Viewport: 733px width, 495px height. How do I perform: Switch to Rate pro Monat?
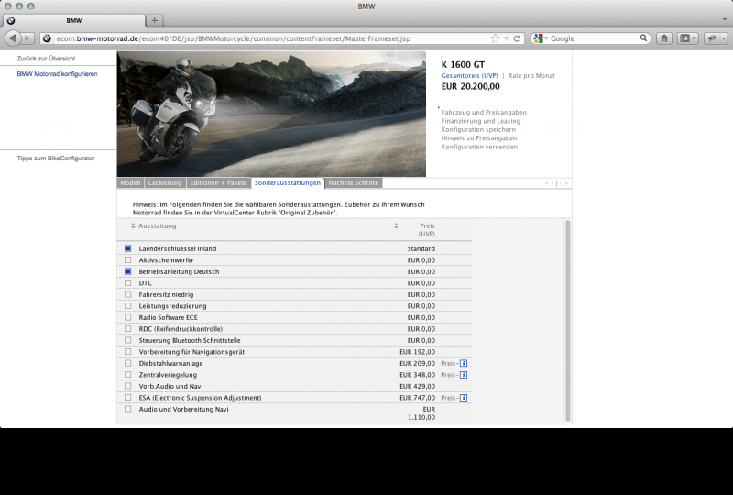point(531,76)
